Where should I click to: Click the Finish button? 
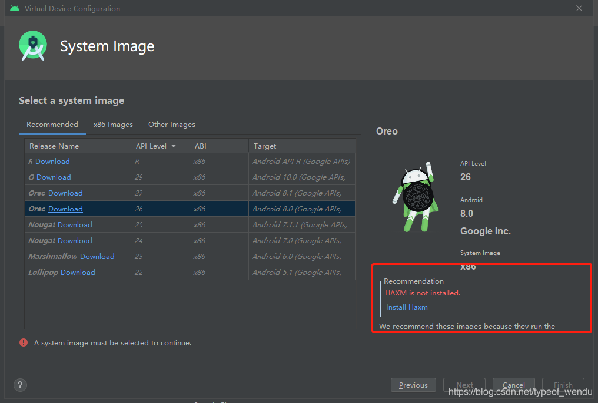tap(563, 385)
